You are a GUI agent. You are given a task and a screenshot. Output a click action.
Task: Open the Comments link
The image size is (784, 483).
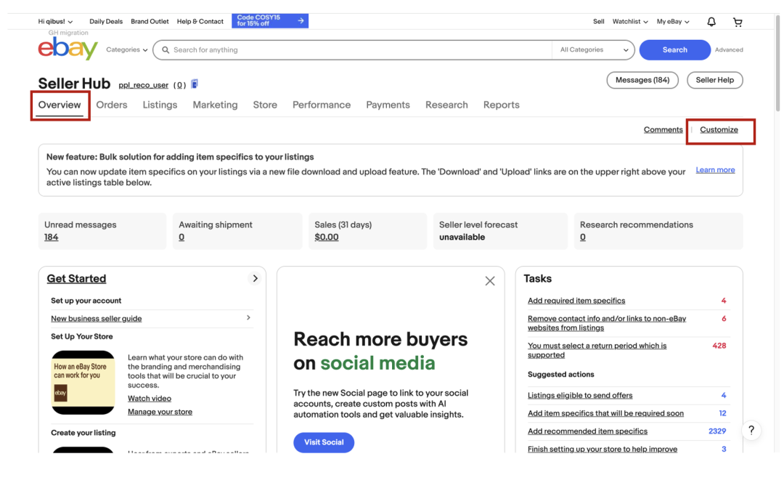(x=663, y=129)
